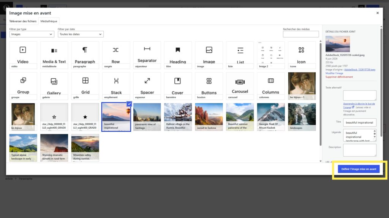Image resolution: width=389 pixels, height=218 pixels.
Task: Select the filled star icon image
Action: [x=85, y=117]
